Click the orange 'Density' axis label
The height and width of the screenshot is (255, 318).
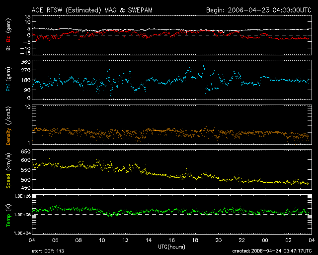tap(8, 136)
